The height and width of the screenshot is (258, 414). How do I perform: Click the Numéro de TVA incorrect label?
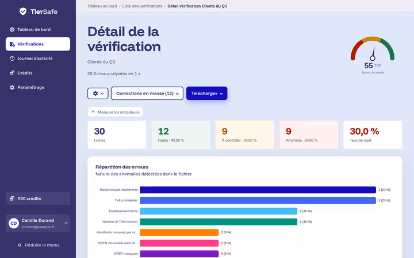pos(120,222)
